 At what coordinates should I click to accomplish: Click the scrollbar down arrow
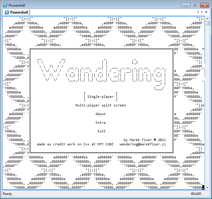(x=207, y=187)
